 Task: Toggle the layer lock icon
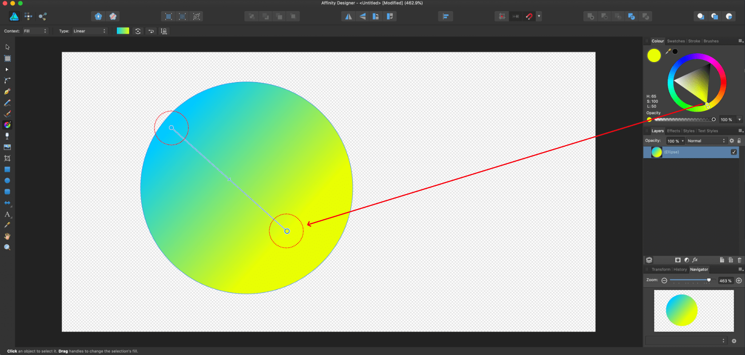[739, 141]
